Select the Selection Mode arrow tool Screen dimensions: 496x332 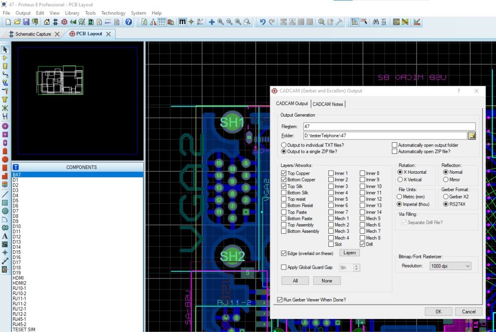tap(5, 49)
